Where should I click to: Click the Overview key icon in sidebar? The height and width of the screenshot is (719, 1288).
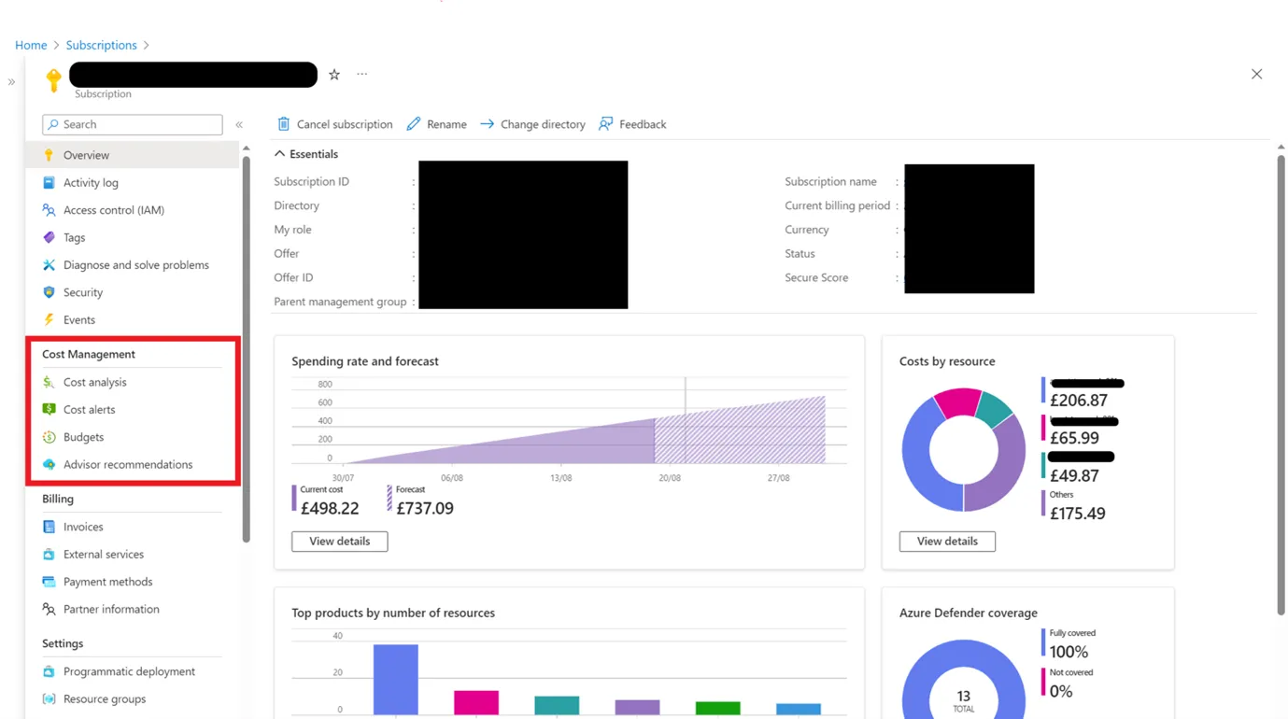(49, 155)
